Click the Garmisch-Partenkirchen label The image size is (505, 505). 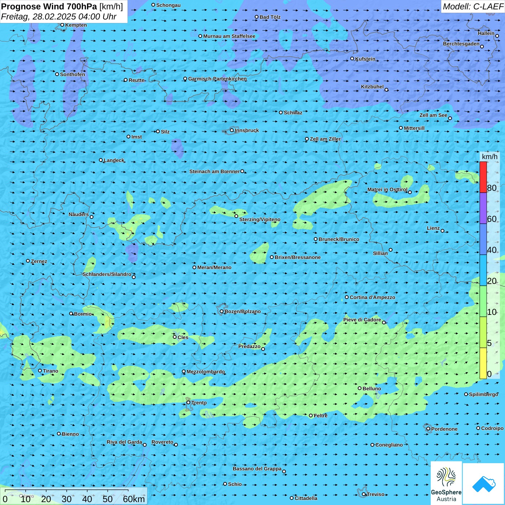218,79
